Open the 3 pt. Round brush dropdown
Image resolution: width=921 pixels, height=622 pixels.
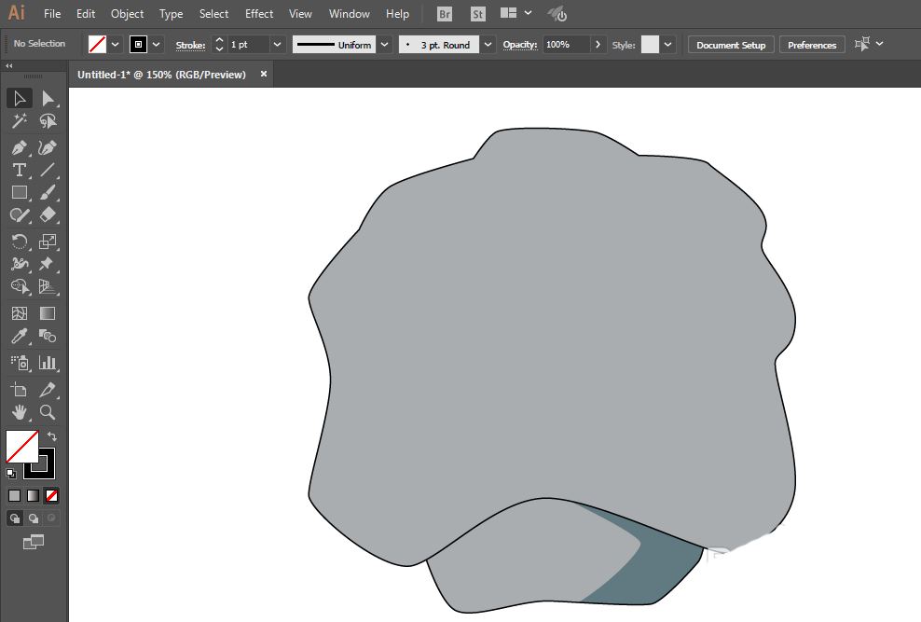[x=488, y=45]
